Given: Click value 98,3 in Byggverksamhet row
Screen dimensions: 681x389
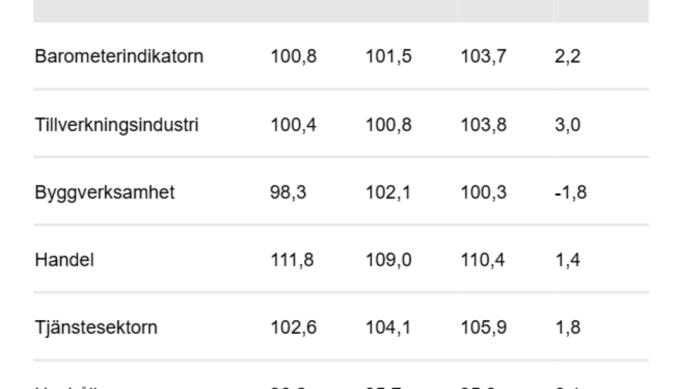Looking at the screenshot, I should 288,193.
